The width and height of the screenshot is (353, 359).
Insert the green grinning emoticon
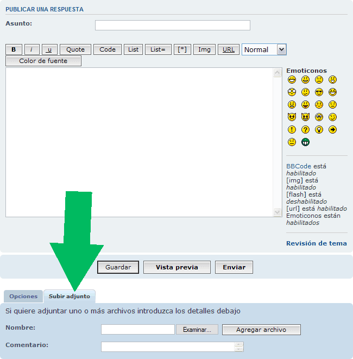[306, 142]
